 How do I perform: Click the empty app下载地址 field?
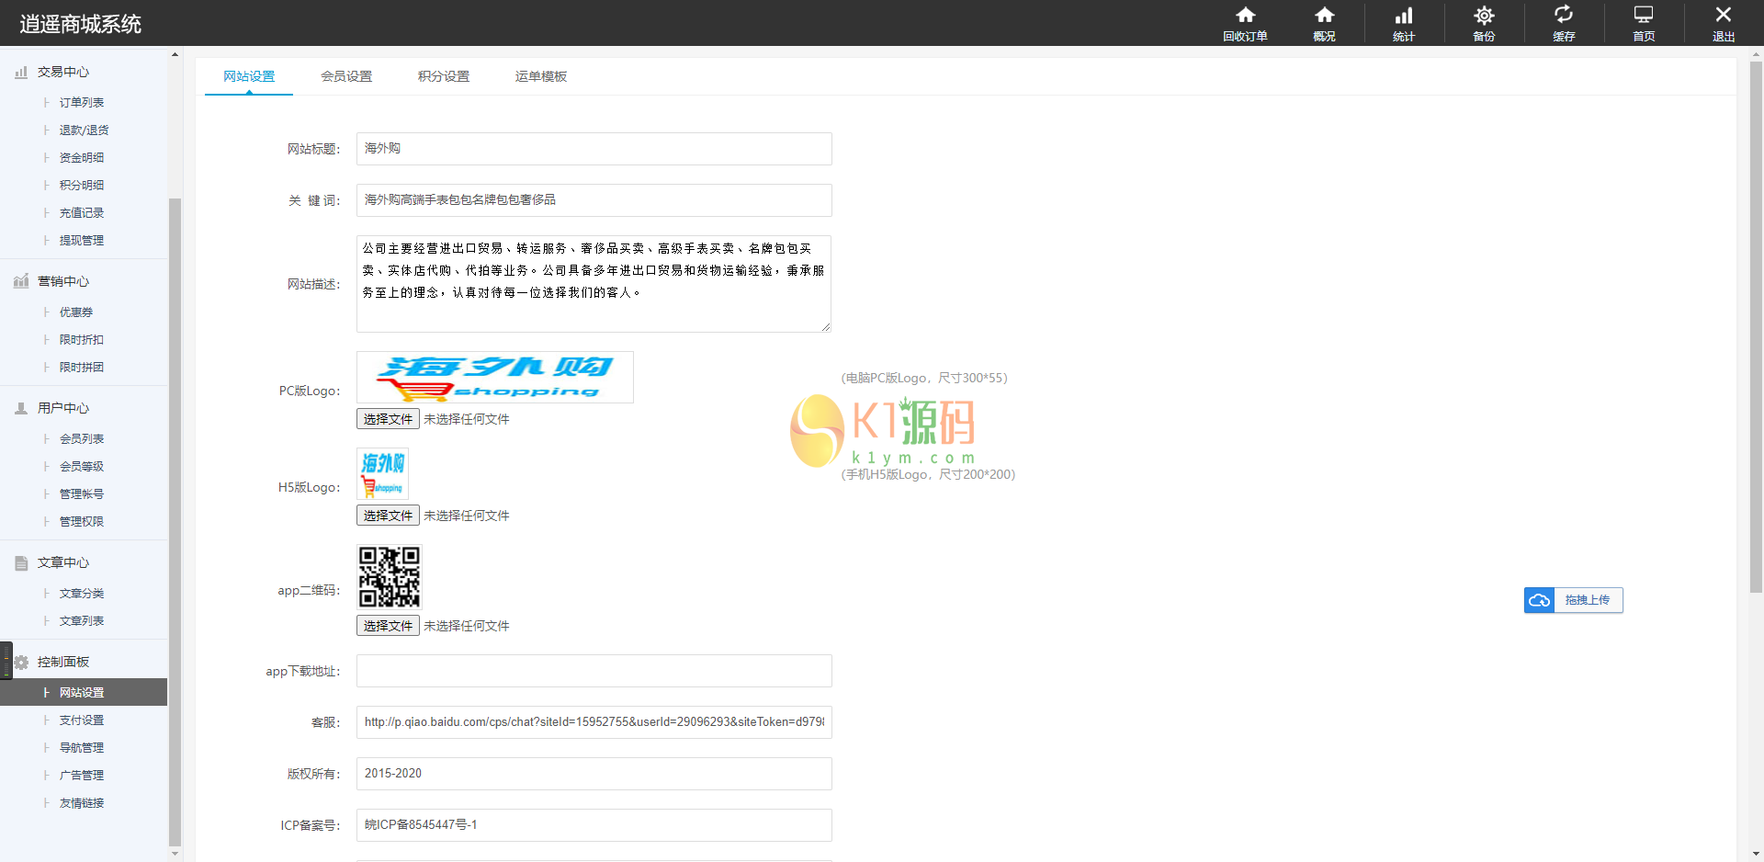[x=594, y=671]
